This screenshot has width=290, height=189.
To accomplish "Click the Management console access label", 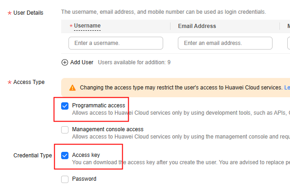I will click(x=108, y=129).
